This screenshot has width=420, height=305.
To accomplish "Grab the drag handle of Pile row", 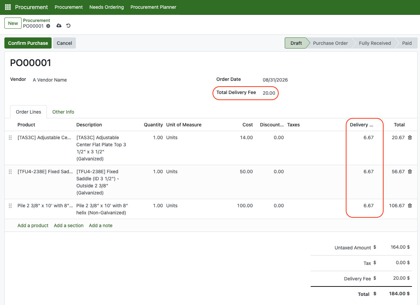I will [10, 206].
